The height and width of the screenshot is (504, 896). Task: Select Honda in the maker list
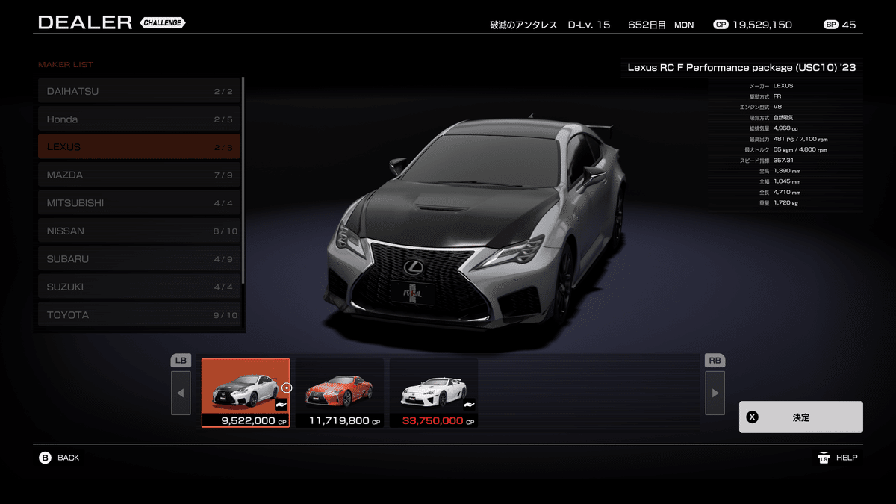pyautogui.click(x=140, y=119)
